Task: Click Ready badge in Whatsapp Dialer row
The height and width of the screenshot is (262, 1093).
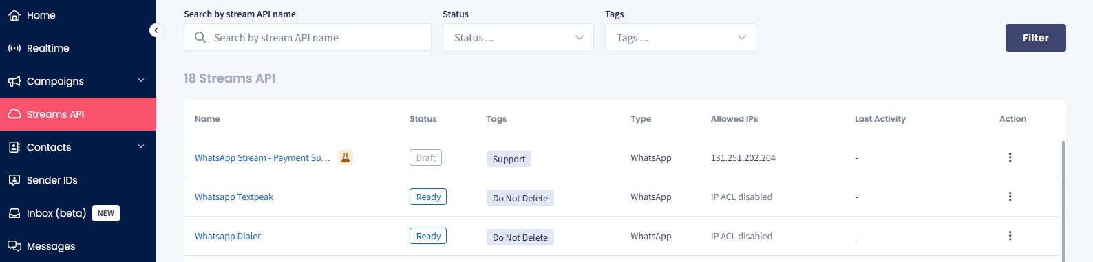Action: tap(428, 236)
